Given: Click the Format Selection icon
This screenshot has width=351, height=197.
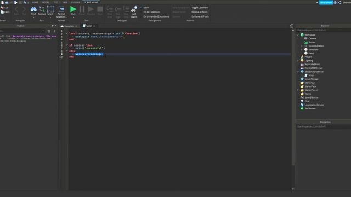Looking at the screenshot, I should [61, 9].
